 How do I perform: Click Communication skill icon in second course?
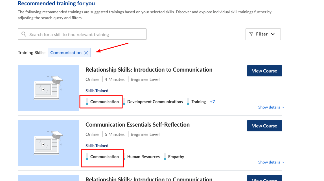point(87,157)
